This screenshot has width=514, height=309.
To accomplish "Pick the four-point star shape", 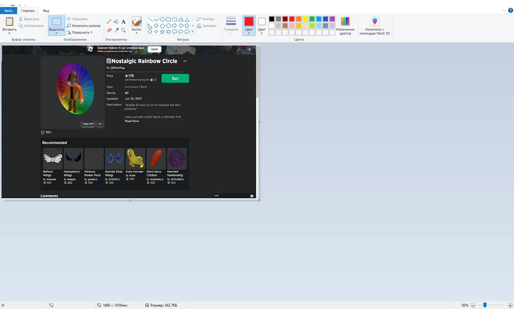I will pyautogui.click(x=156, y=32).
